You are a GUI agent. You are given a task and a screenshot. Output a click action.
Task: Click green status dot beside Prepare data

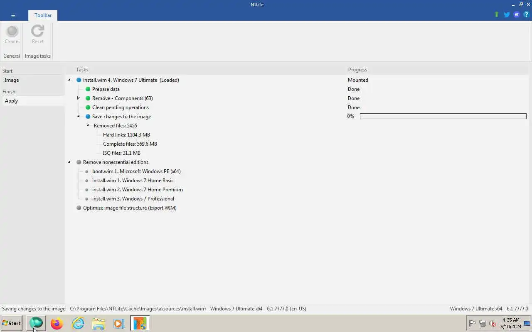88,89
